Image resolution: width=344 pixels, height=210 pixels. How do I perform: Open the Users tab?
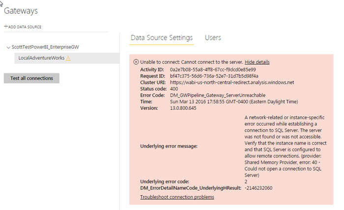pos(213,38)
